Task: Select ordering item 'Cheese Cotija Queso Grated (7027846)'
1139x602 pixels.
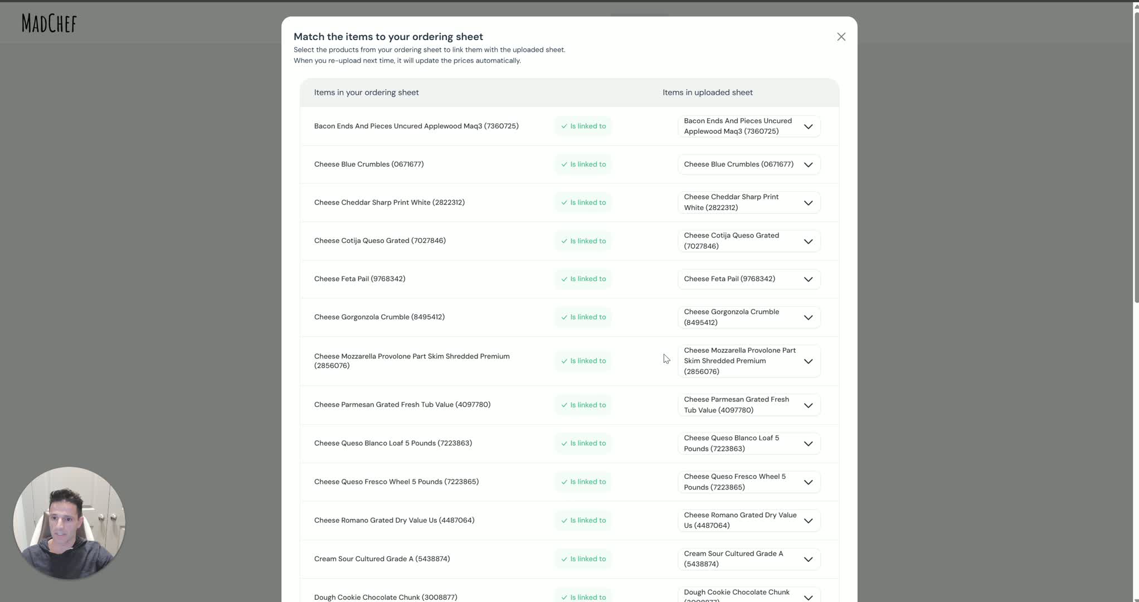Action: [380, 241]
